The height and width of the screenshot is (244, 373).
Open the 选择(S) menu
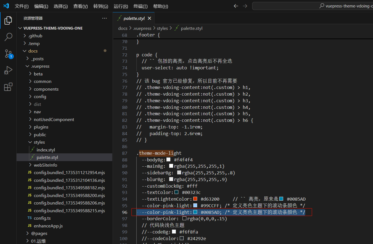(61, 6)
